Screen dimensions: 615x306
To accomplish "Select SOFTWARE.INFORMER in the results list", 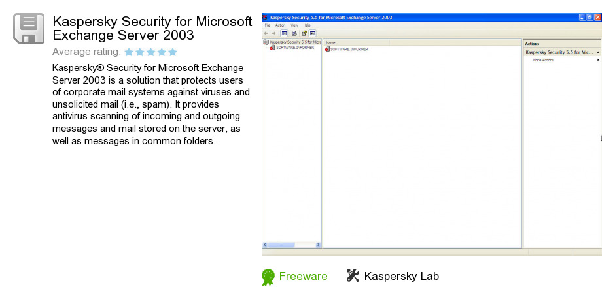I will [x=349, y=50].
